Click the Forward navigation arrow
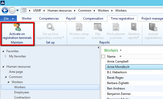163x99 pixels. pos(12,11)
